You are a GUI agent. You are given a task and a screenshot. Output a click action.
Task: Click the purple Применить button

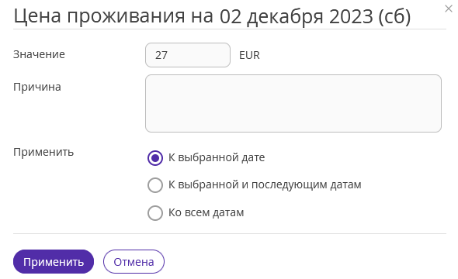[54, 261]
